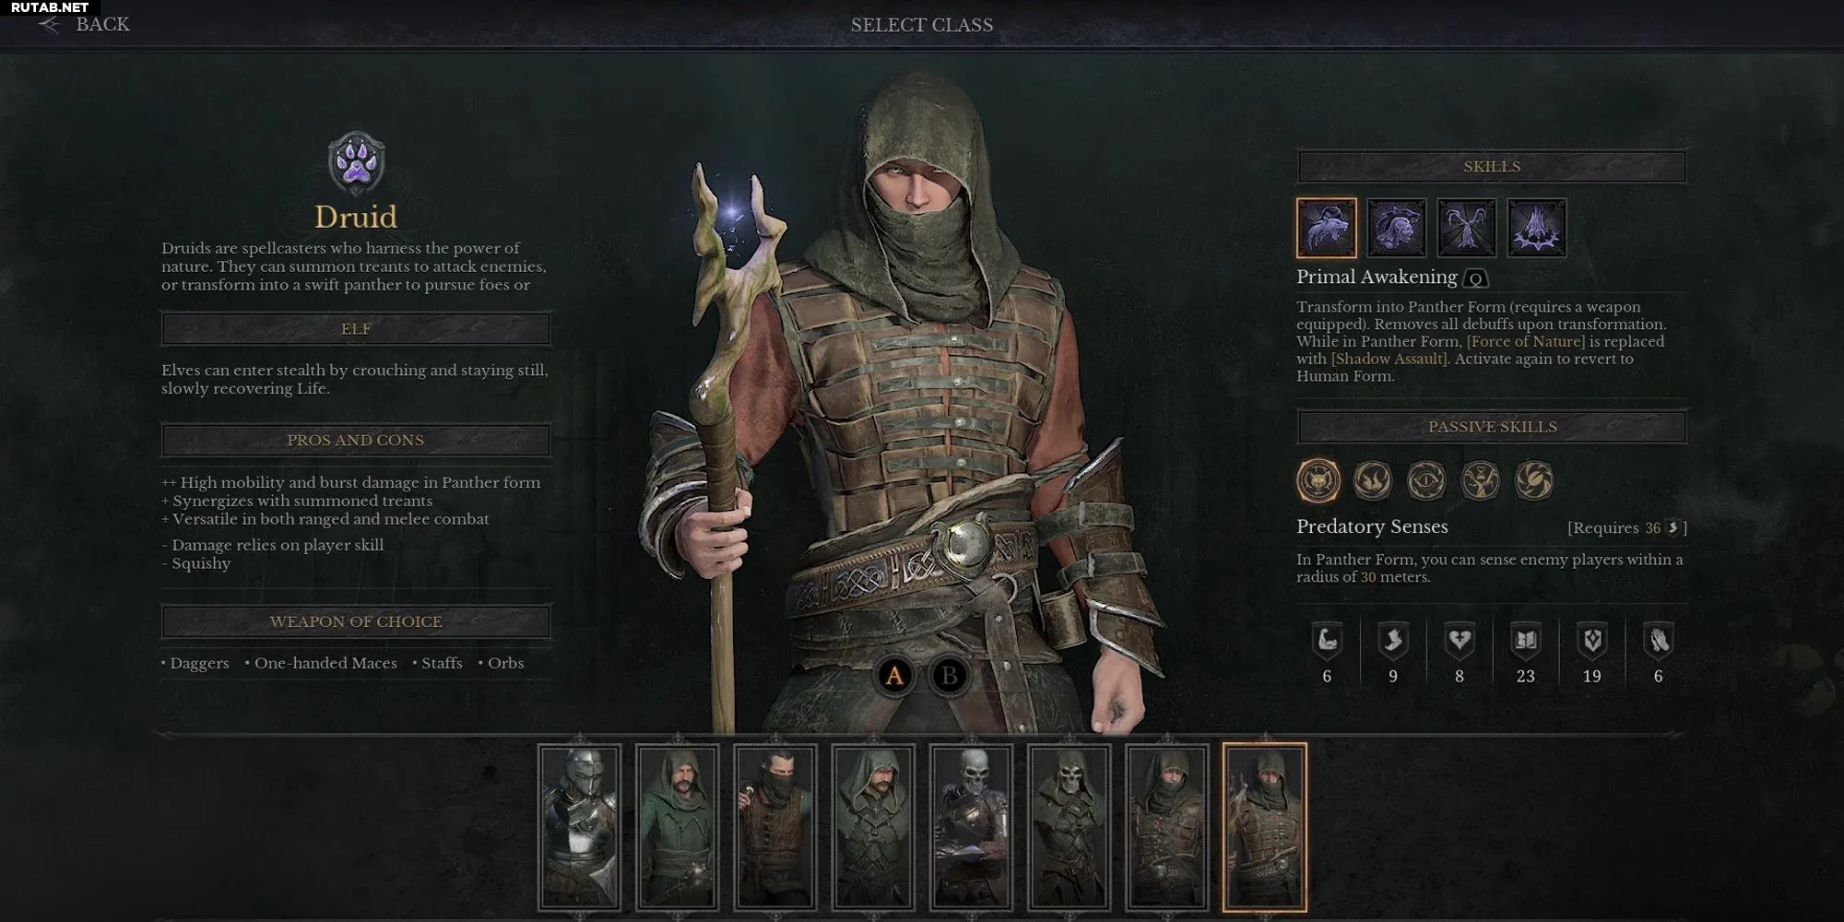Select the third passive skill eye icon
Screen dimensions: 1844x922
tap(1426, 480)
